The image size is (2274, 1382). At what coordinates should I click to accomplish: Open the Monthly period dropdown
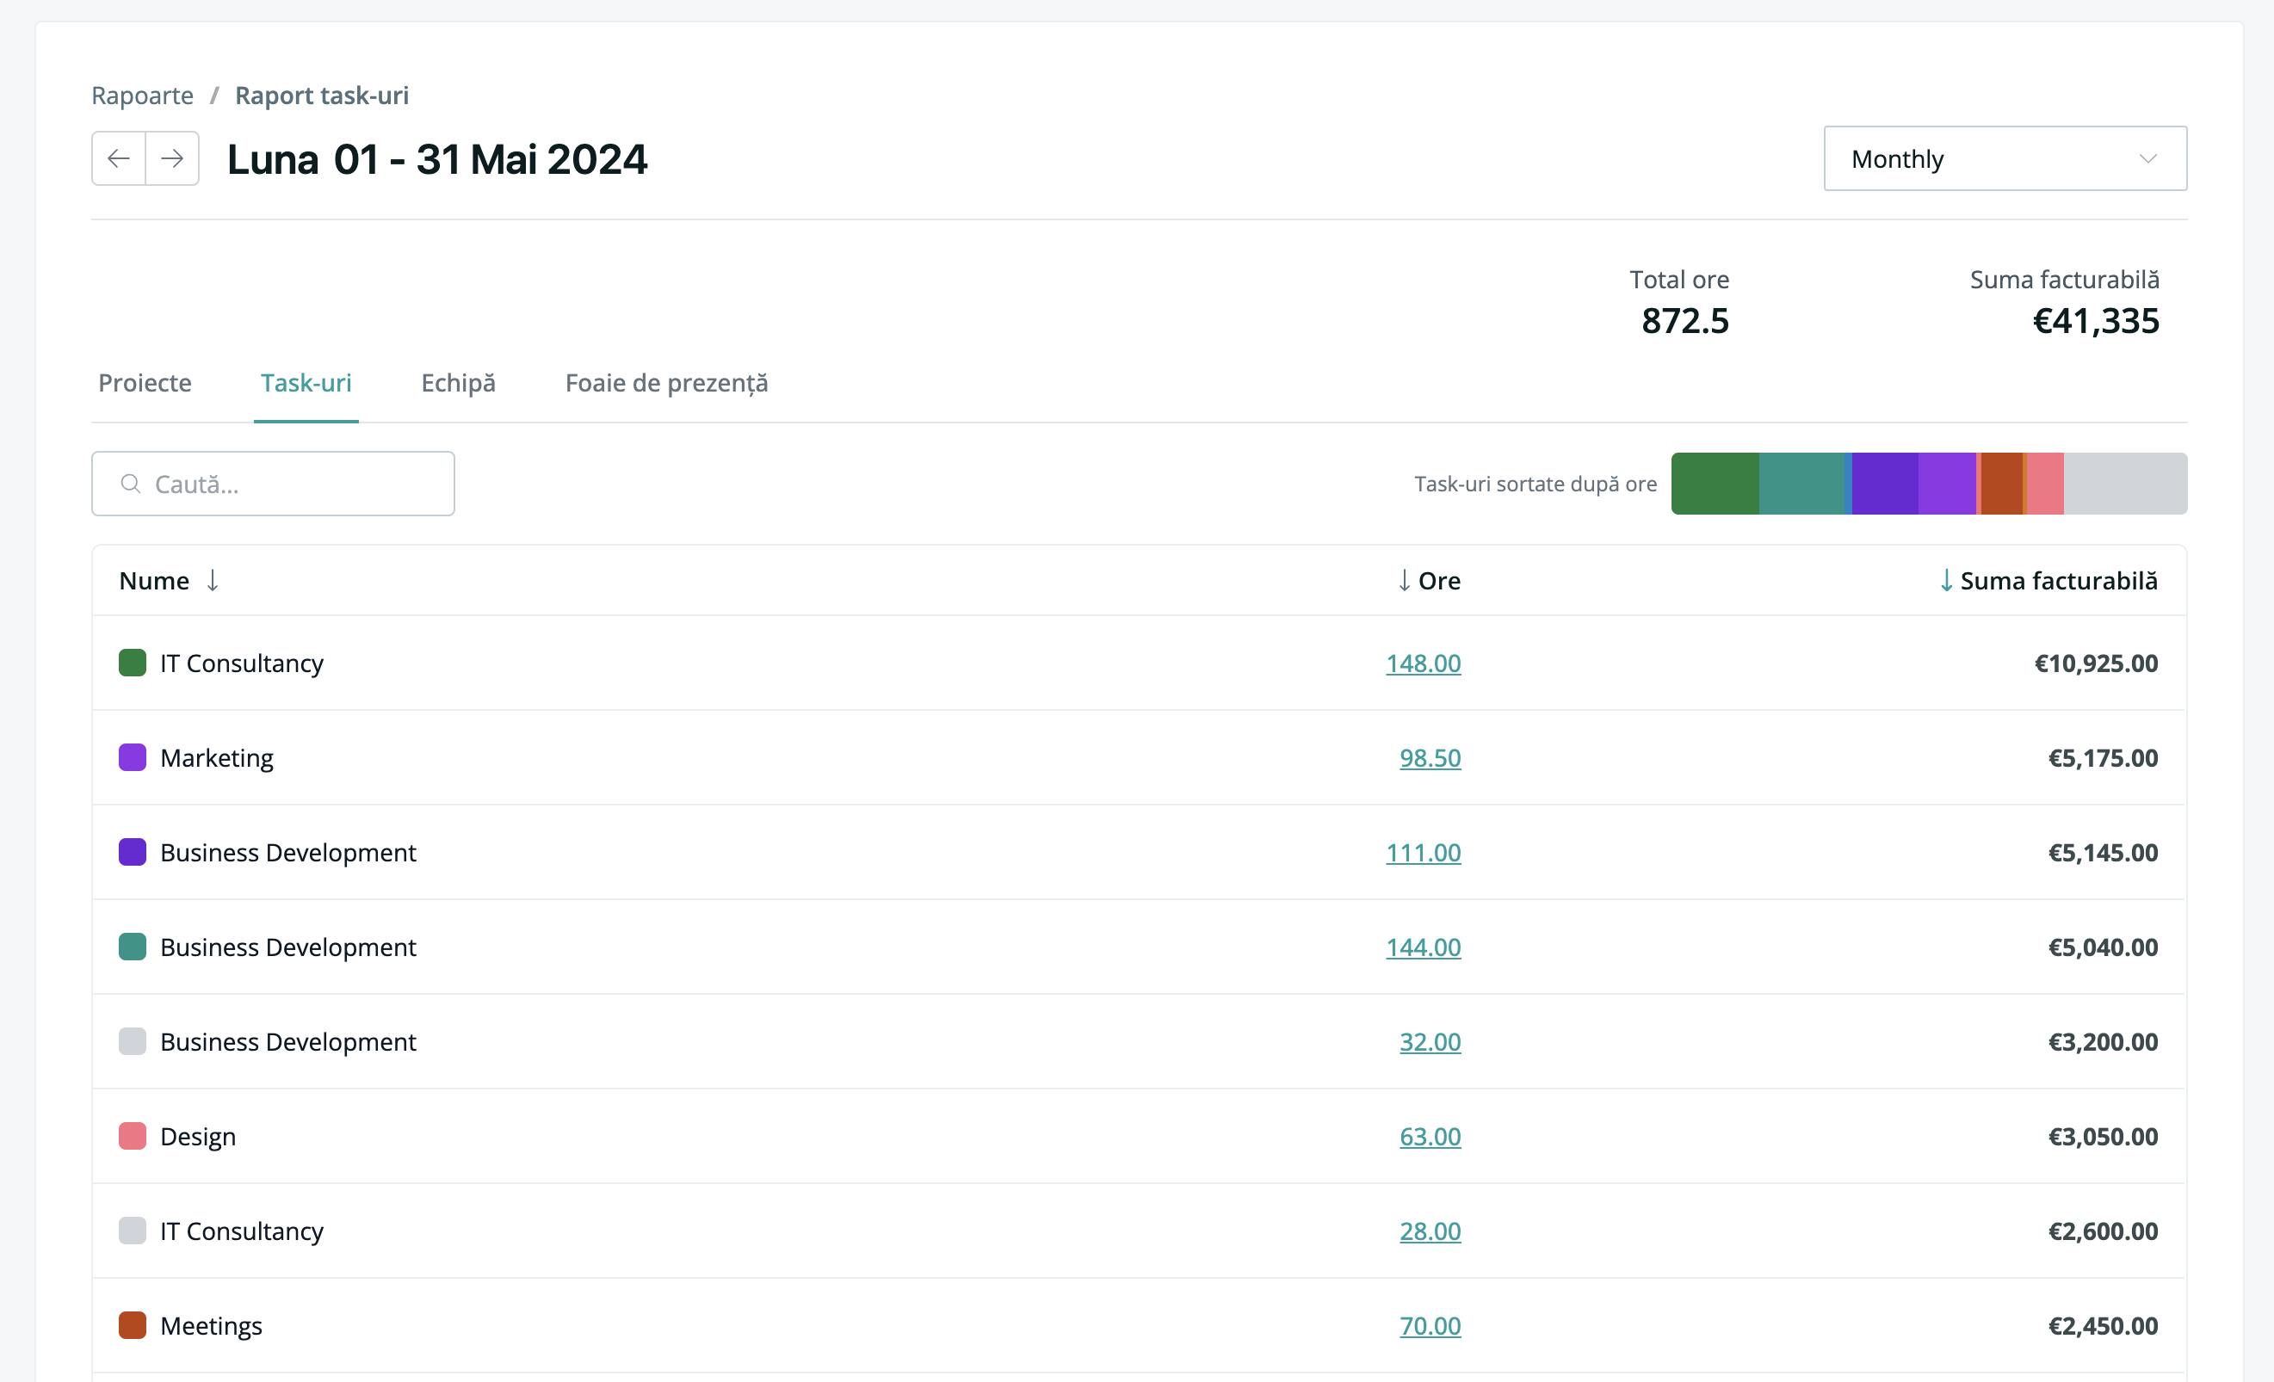(2005, 158)
